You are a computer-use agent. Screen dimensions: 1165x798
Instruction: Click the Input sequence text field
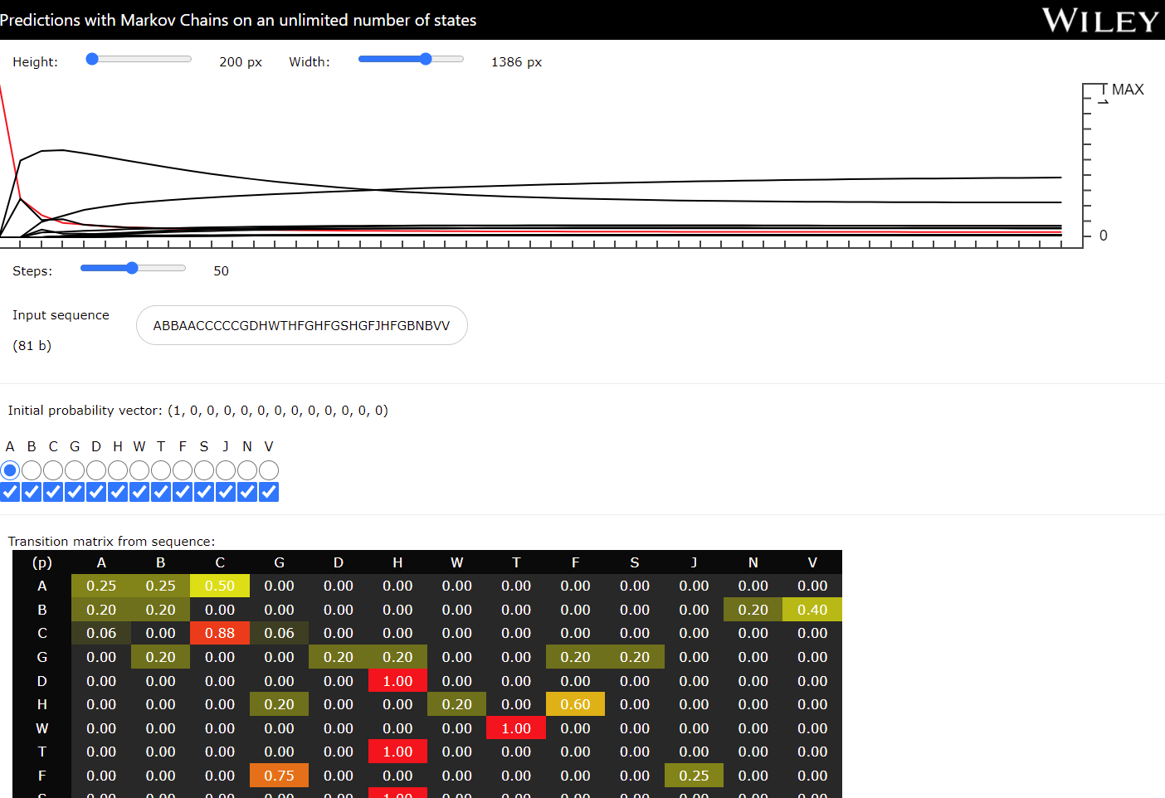tap(301, 325)
